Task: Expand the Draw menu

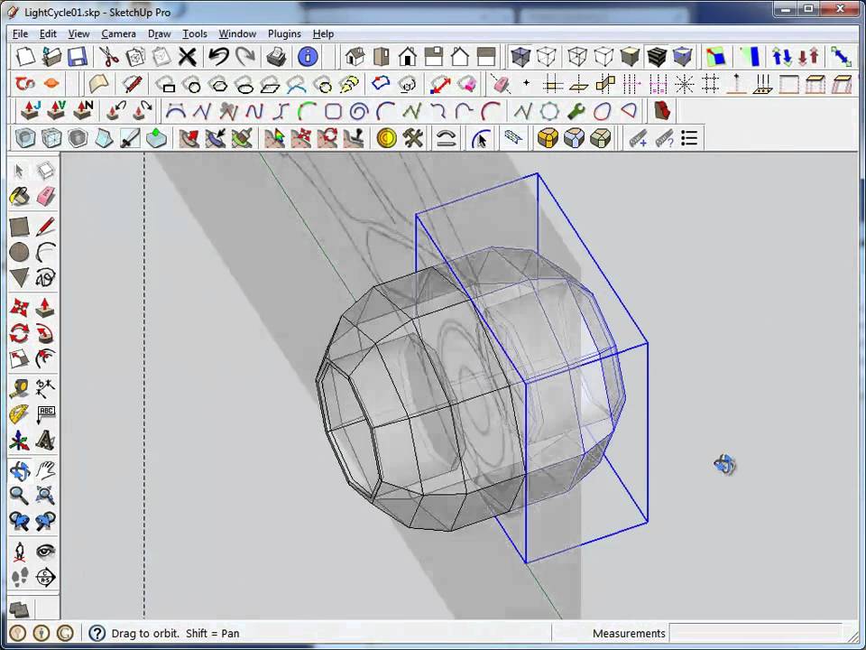Action: [x=159, y=33]
